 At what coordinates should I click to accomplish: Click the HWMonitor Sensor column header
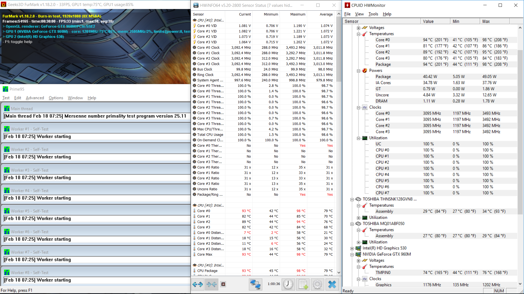tap(382, 21)
